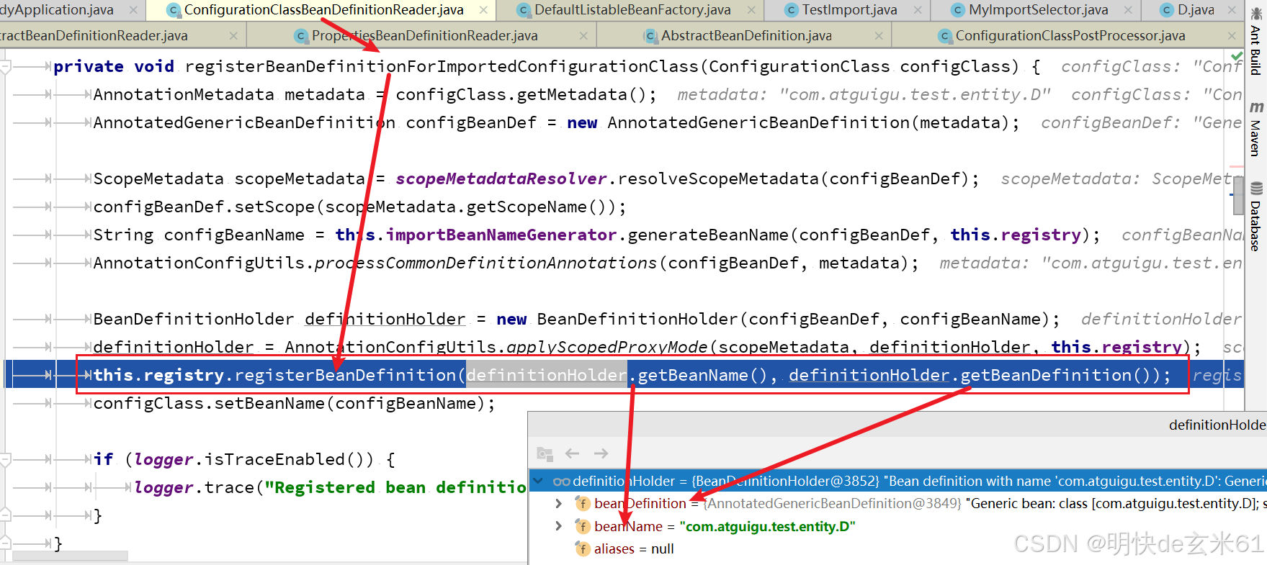Click 'configClass.setBeanName(configBeanName);' line
1267x565 pixels.
click(x=294, y=403)
